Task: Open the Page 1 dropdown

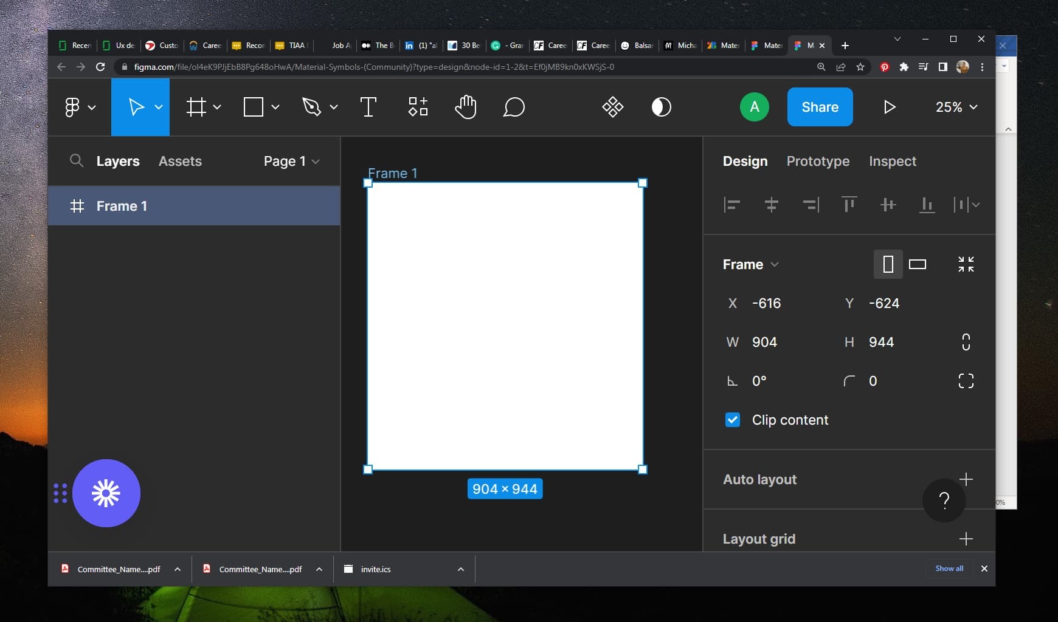Action: [292, 161]
